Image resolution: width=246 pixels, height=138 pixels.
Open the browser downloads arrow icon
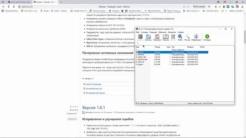(243, 7)
